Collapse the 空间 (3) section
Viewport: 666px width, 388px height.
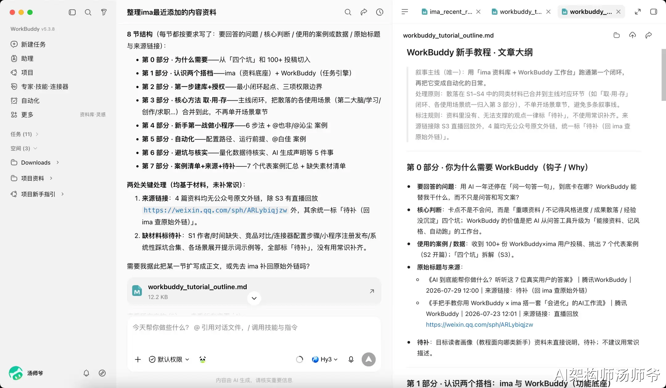click(x=24, y=148)
